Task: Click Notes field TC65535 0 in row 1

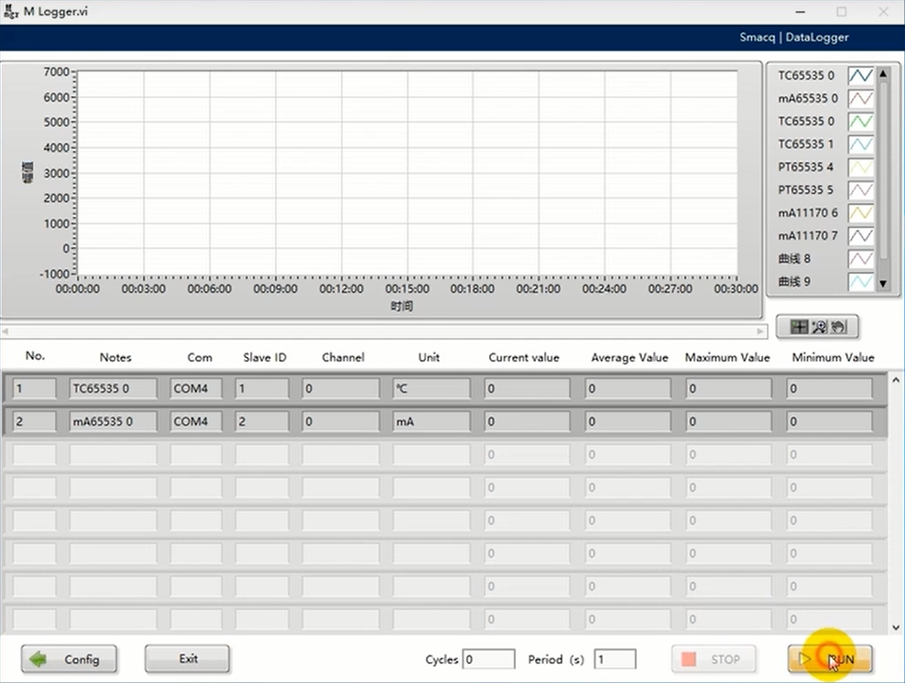Action: pos(114,389)
